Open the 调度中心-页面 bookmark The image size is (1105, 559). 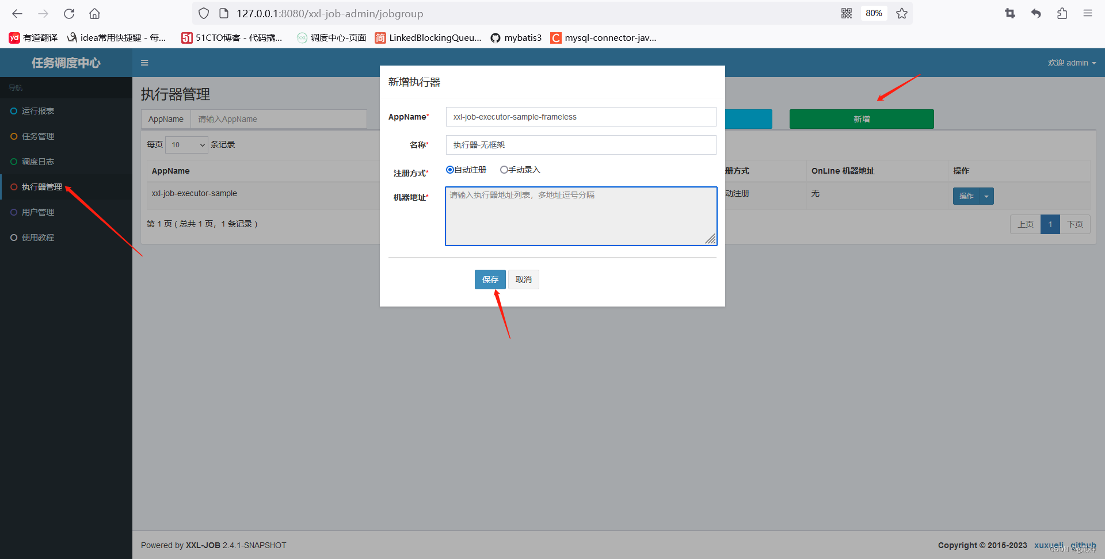(331, 37)
